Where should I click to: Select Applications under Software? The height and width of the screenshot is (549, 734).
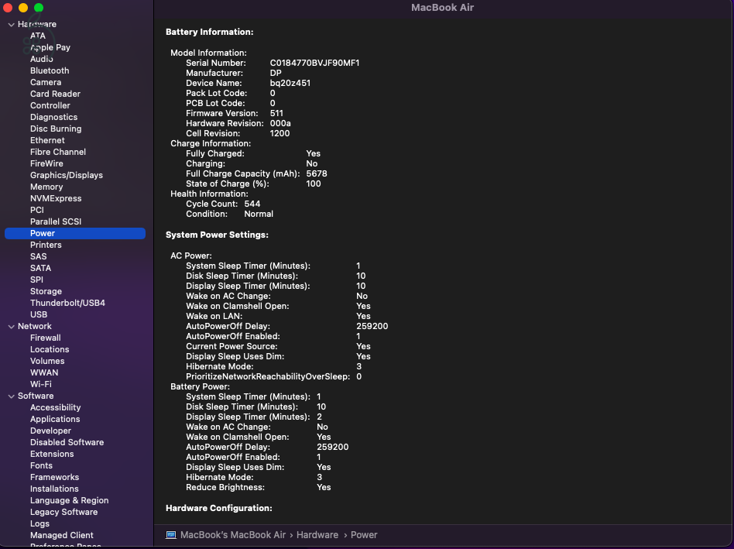click(55, 419)
